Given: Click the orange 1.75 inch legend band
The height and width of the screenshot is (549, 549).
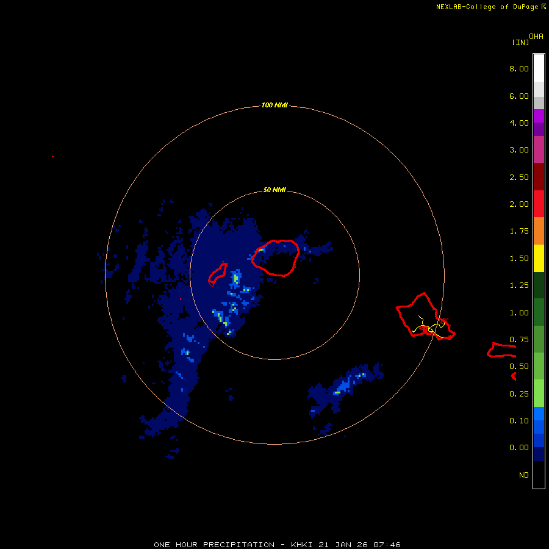Looking at the screenshot, I should [x=539, y=231].
